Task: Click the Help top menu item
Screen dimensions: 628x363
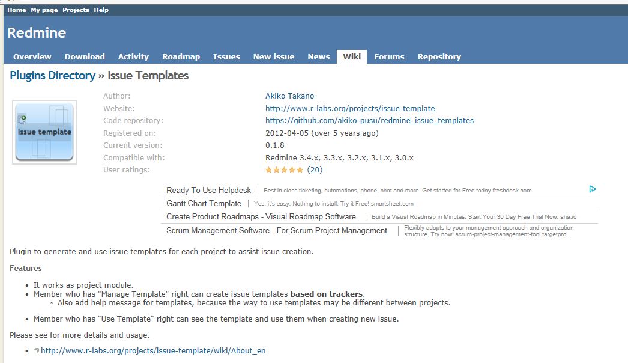Action: [x=101, y=10]
